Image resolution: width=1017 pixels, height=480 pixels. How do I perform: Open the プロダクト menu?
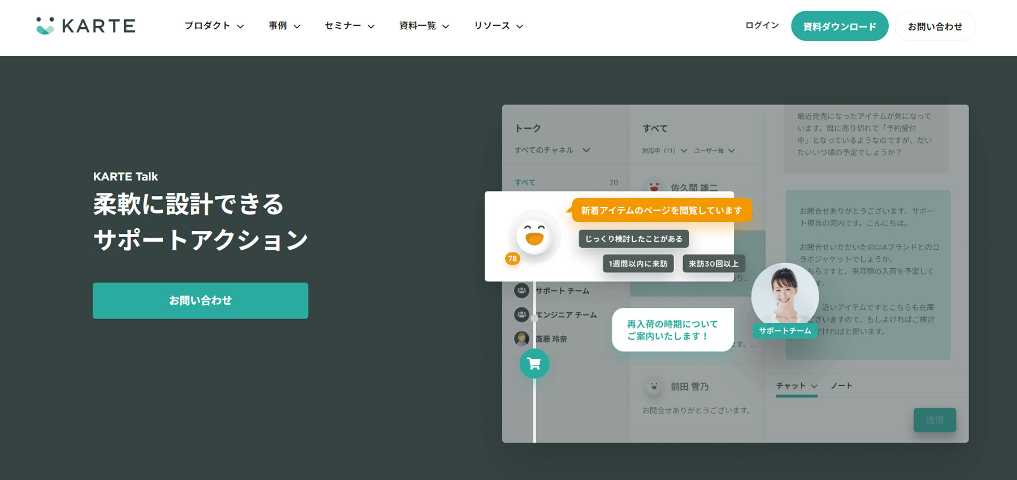coord(214,26)
